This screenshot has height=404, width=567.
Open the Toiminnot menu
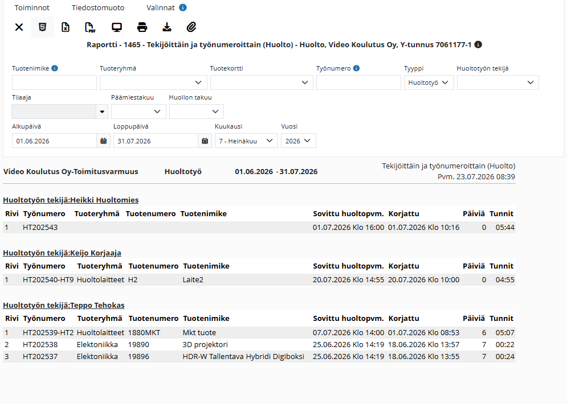tap(32, 7)
